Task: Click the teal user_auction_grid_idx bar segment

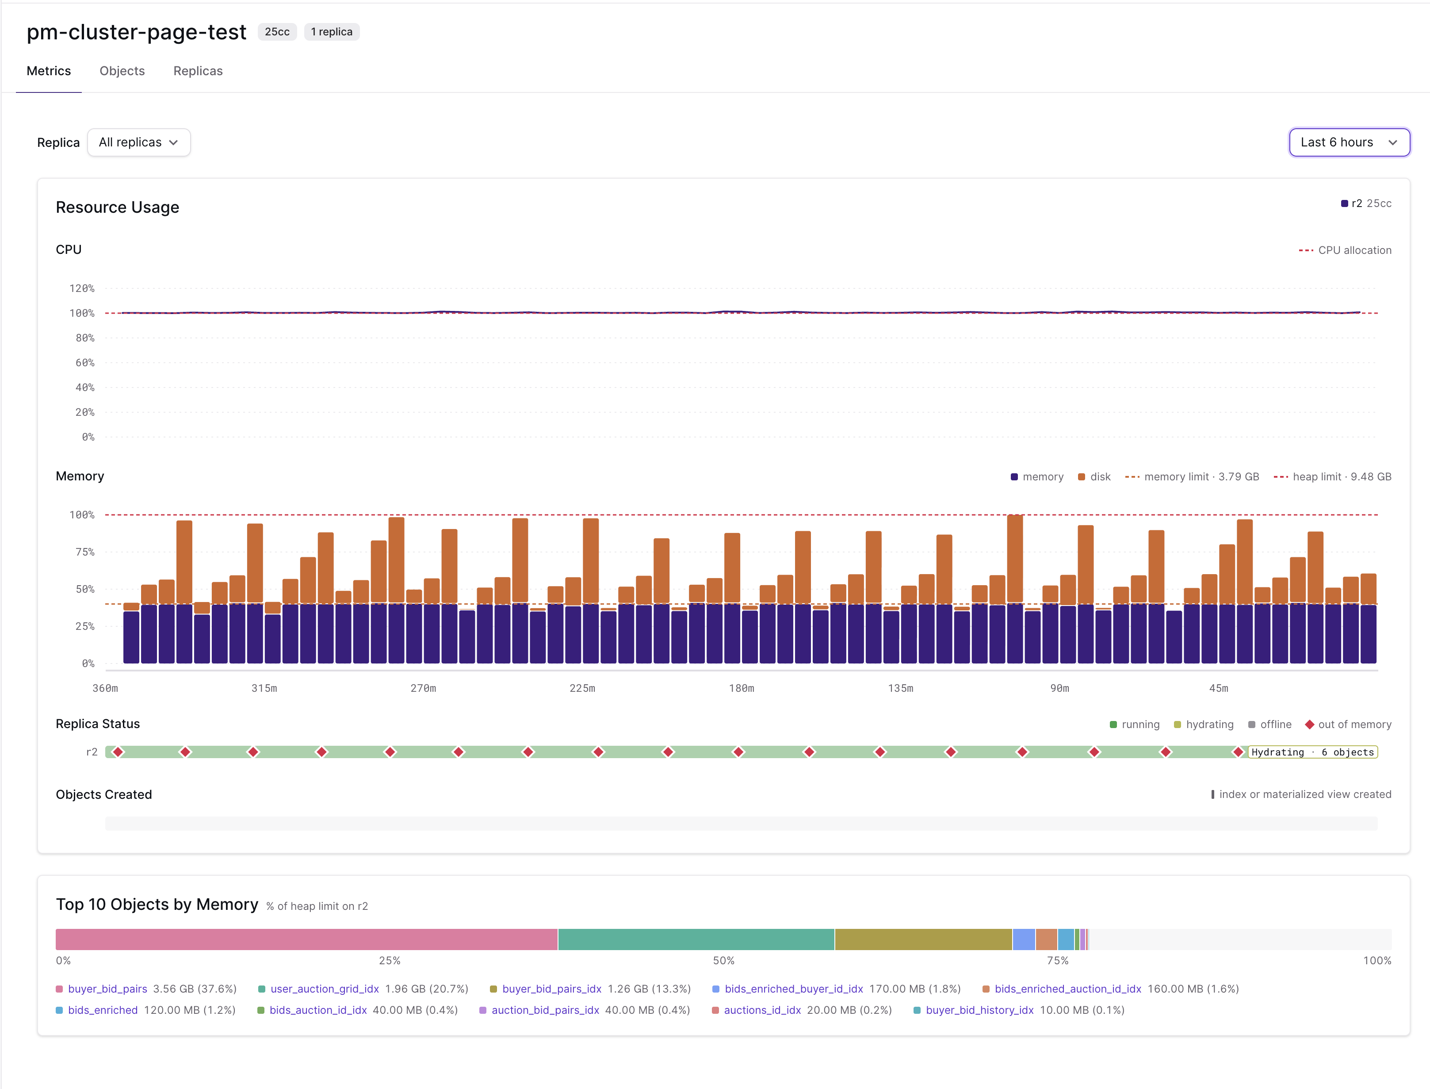Action: pos(696,939)
